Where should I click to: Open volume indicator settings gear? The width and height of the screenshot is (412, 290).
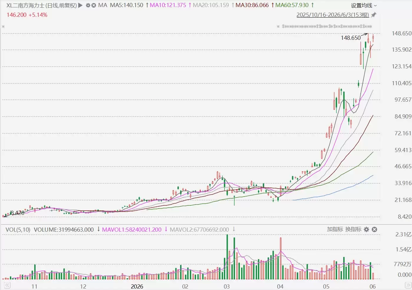(x=367, y=229)
